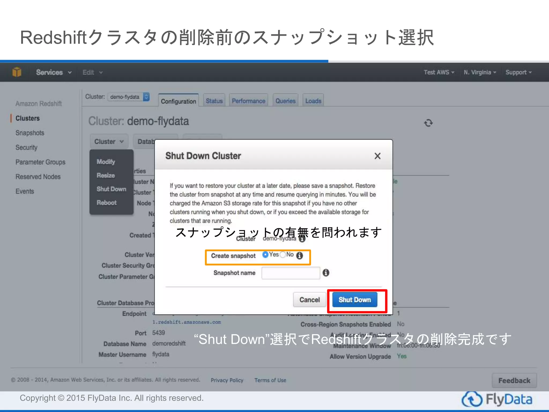The width and height of the screenshot is (549, 412).
Task: Click the Feedback button
Action: [514, 380]
